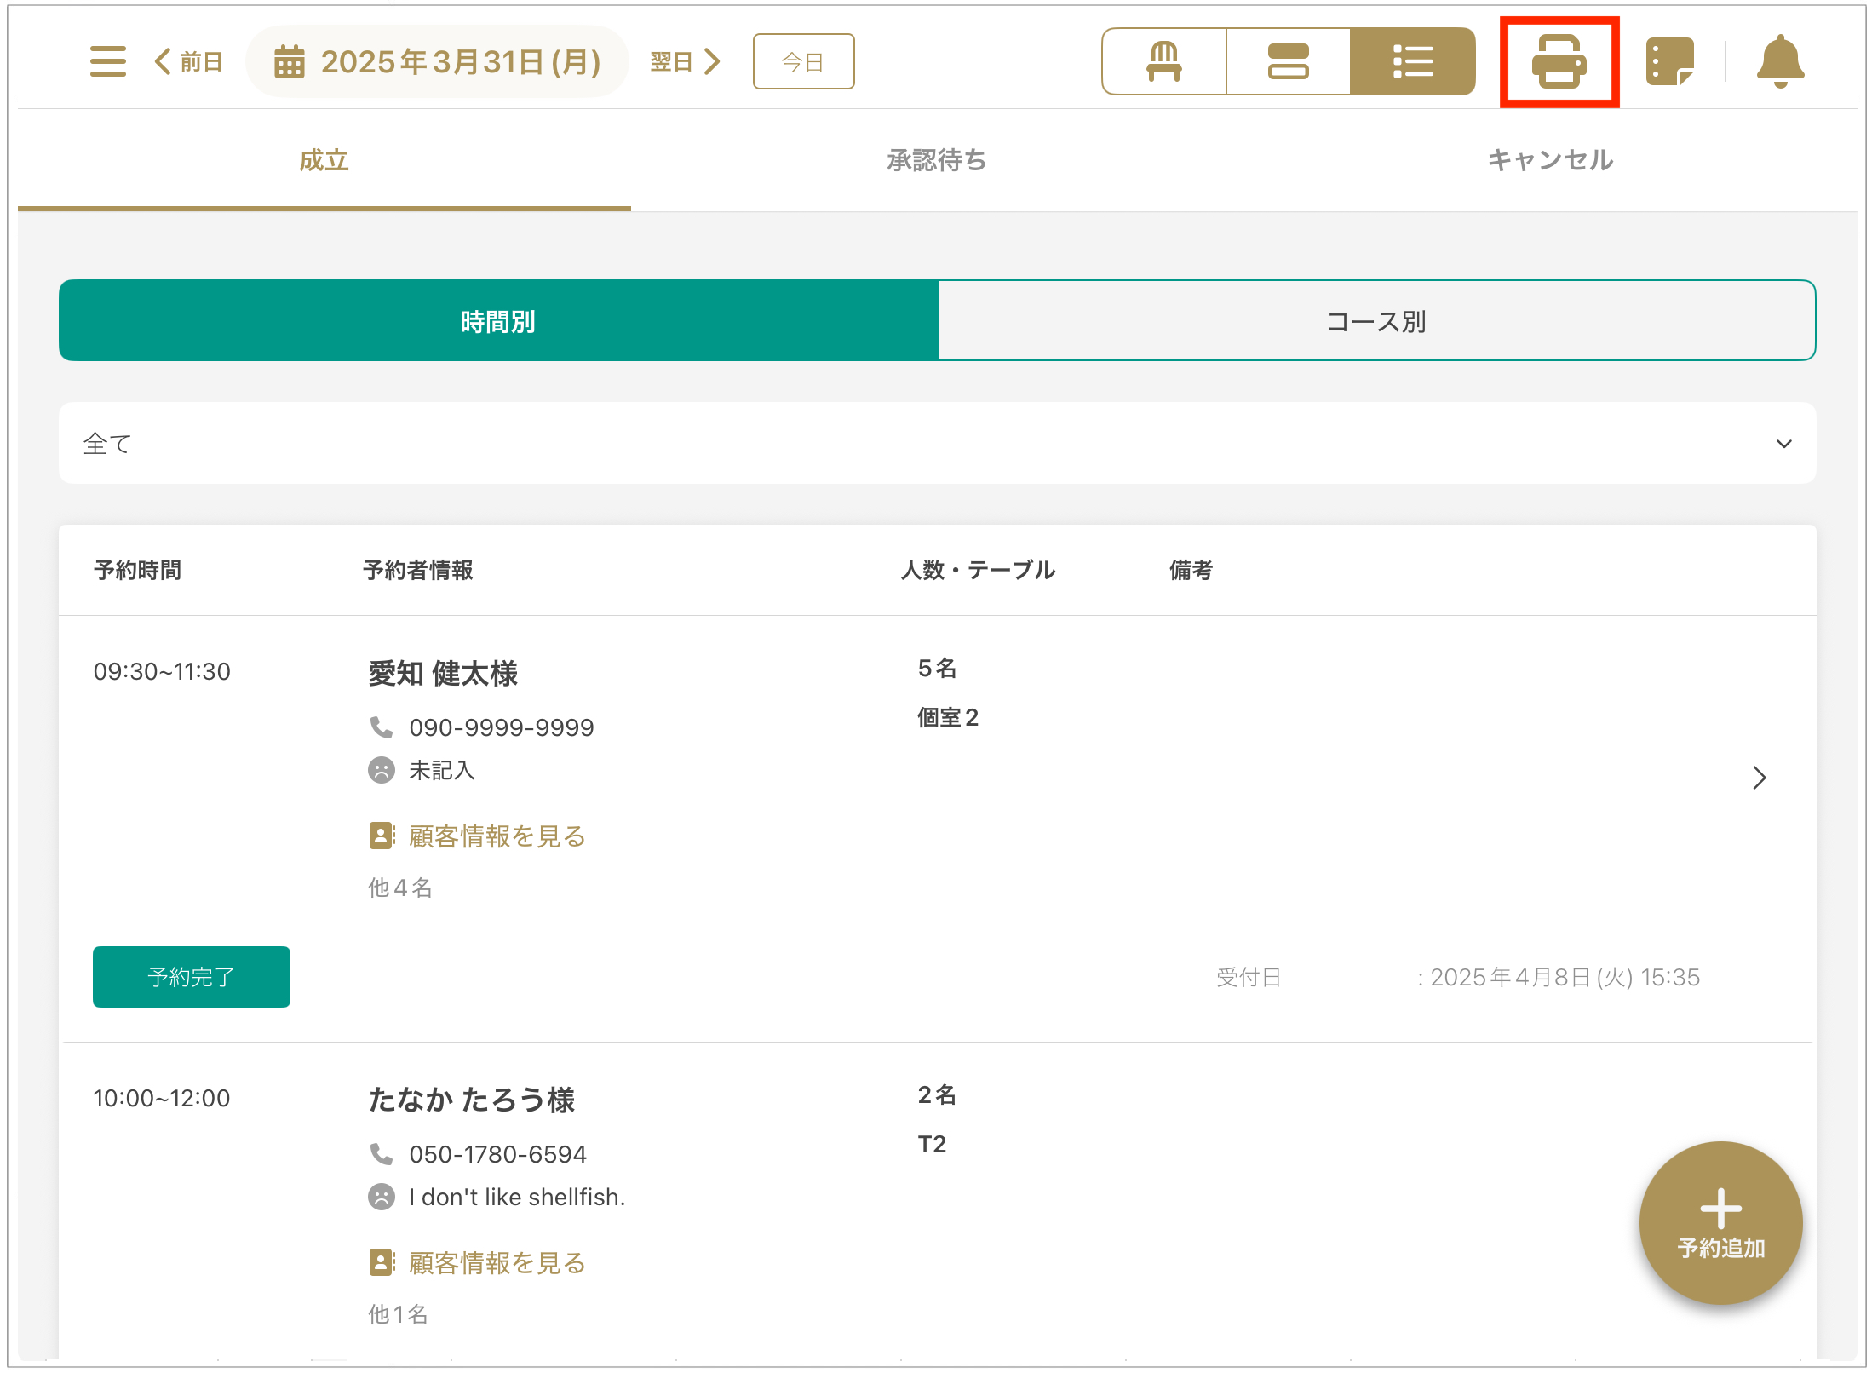Open the hamburger menu
Viewport: 1872px width, 1373px height.
[x=107, y=61]
